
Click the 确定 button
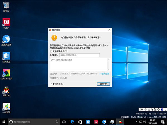point(103,84)
